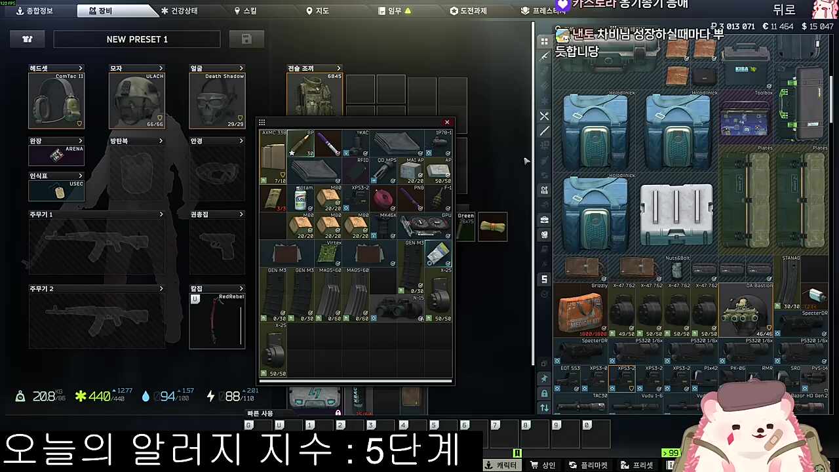Select the RFID reader item

[356, 170]
